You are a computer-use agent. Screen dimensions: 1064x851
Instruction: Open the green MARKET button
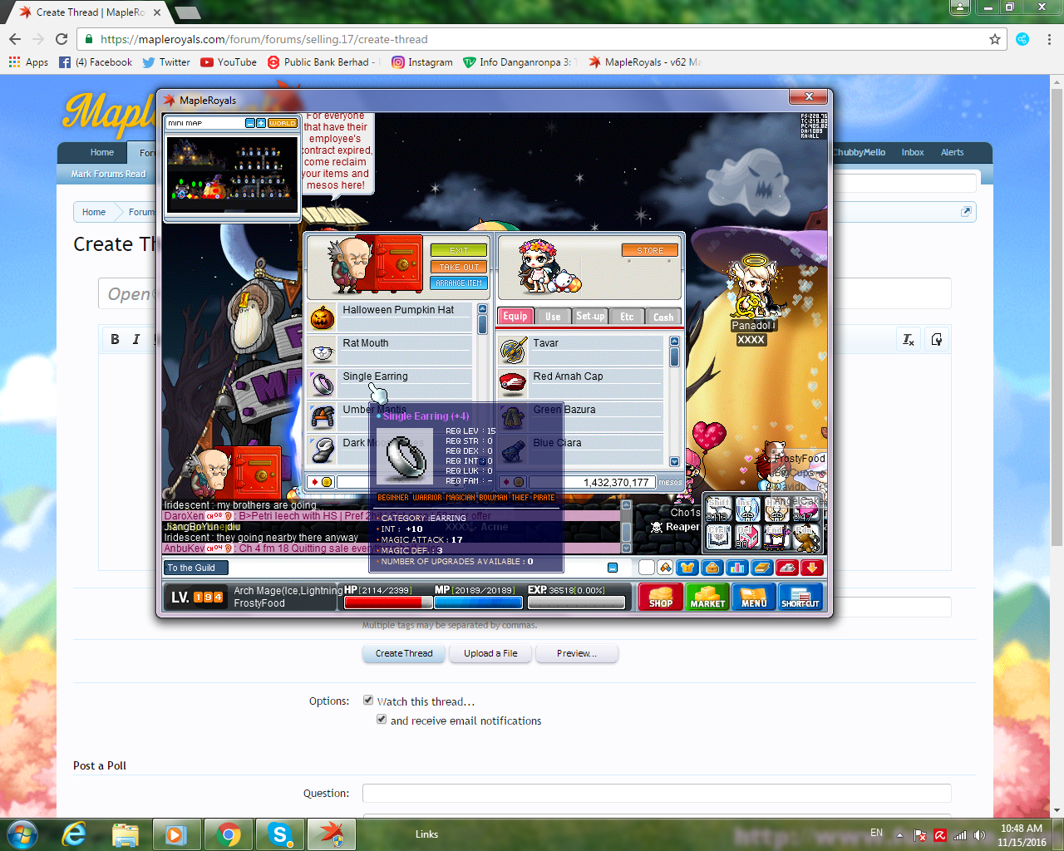coord(707,597)
